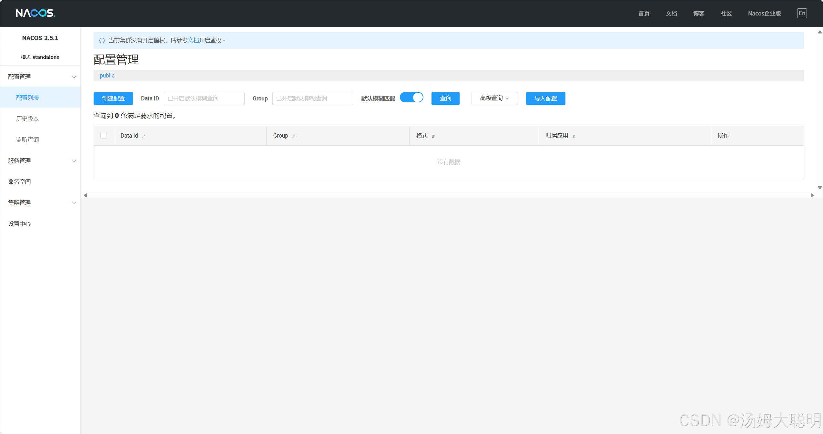Toggle the 默认模糊匹配 switch off
Screen dimensions: 823x434
pos(411,98)
